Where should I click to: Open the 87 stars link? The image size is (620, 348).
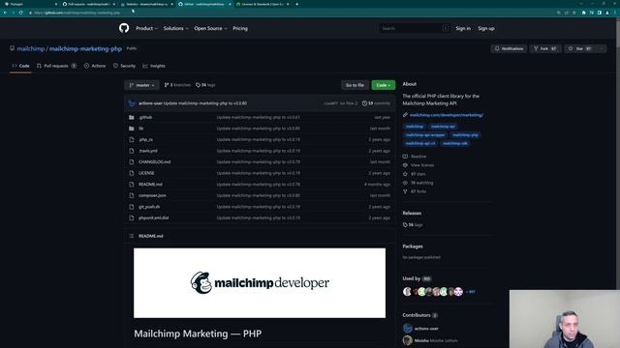414,174
